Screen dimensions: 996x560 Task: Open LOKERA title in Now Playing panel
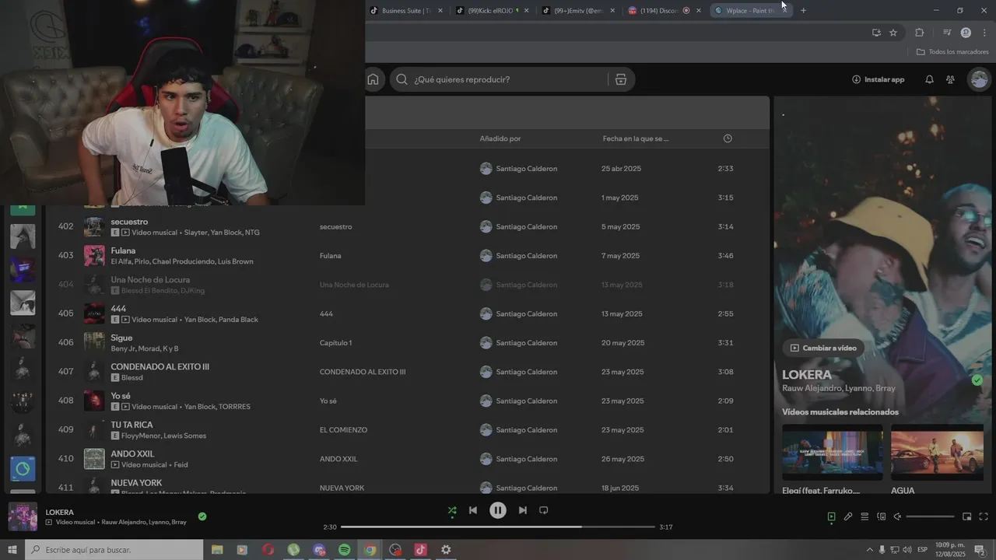click(x=807, y=375)
